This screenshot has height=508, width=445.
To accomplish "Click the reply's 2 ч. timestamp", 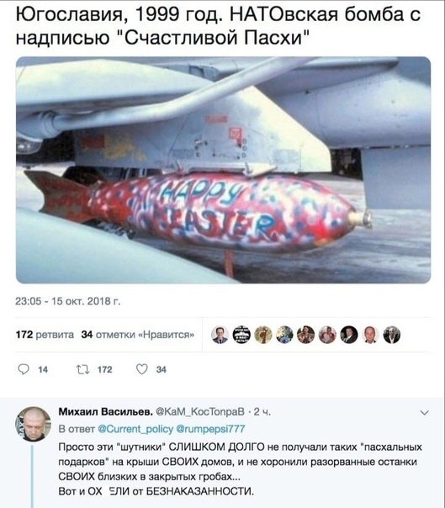I will (262, 412).
